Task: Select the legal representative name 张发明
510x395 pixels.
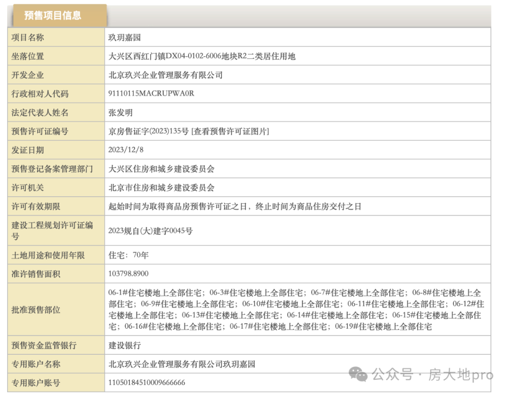Action: tap(121, 113)
